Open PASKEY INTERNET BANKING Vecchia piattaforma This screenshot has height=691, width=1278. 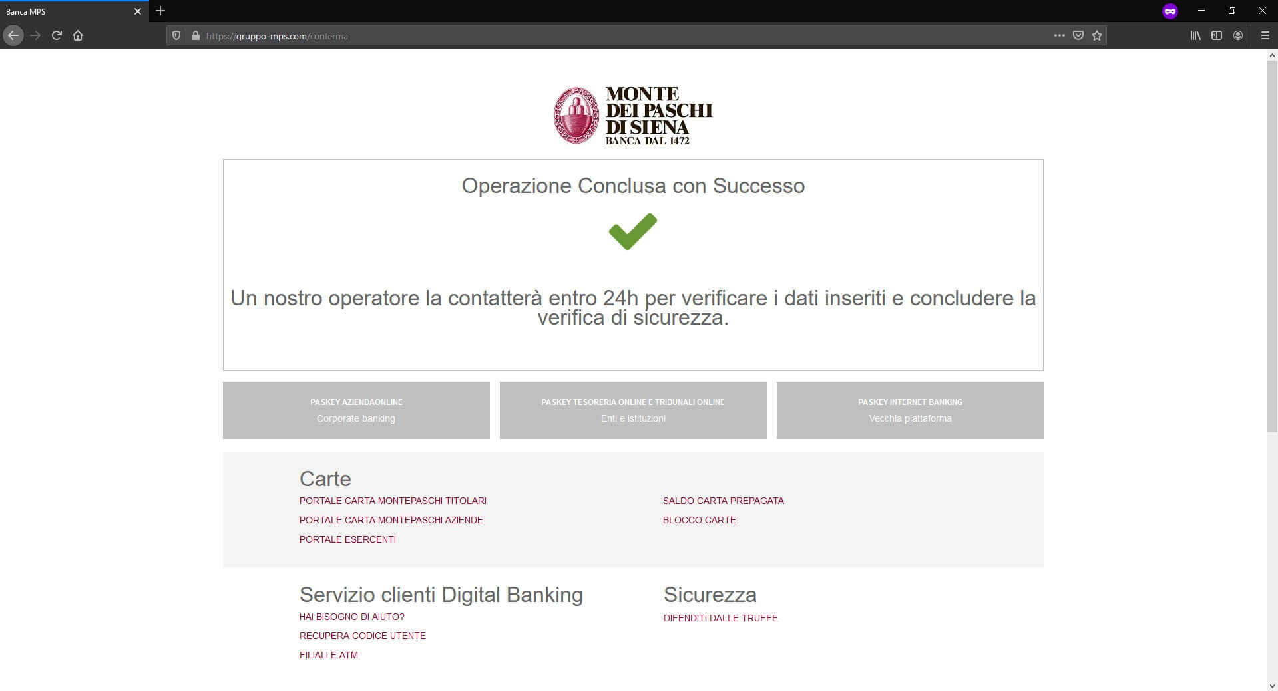pos(910,410)
